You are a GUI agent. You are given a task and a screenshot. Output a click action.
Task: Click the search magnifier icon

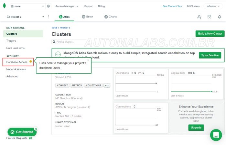(54, 42)
